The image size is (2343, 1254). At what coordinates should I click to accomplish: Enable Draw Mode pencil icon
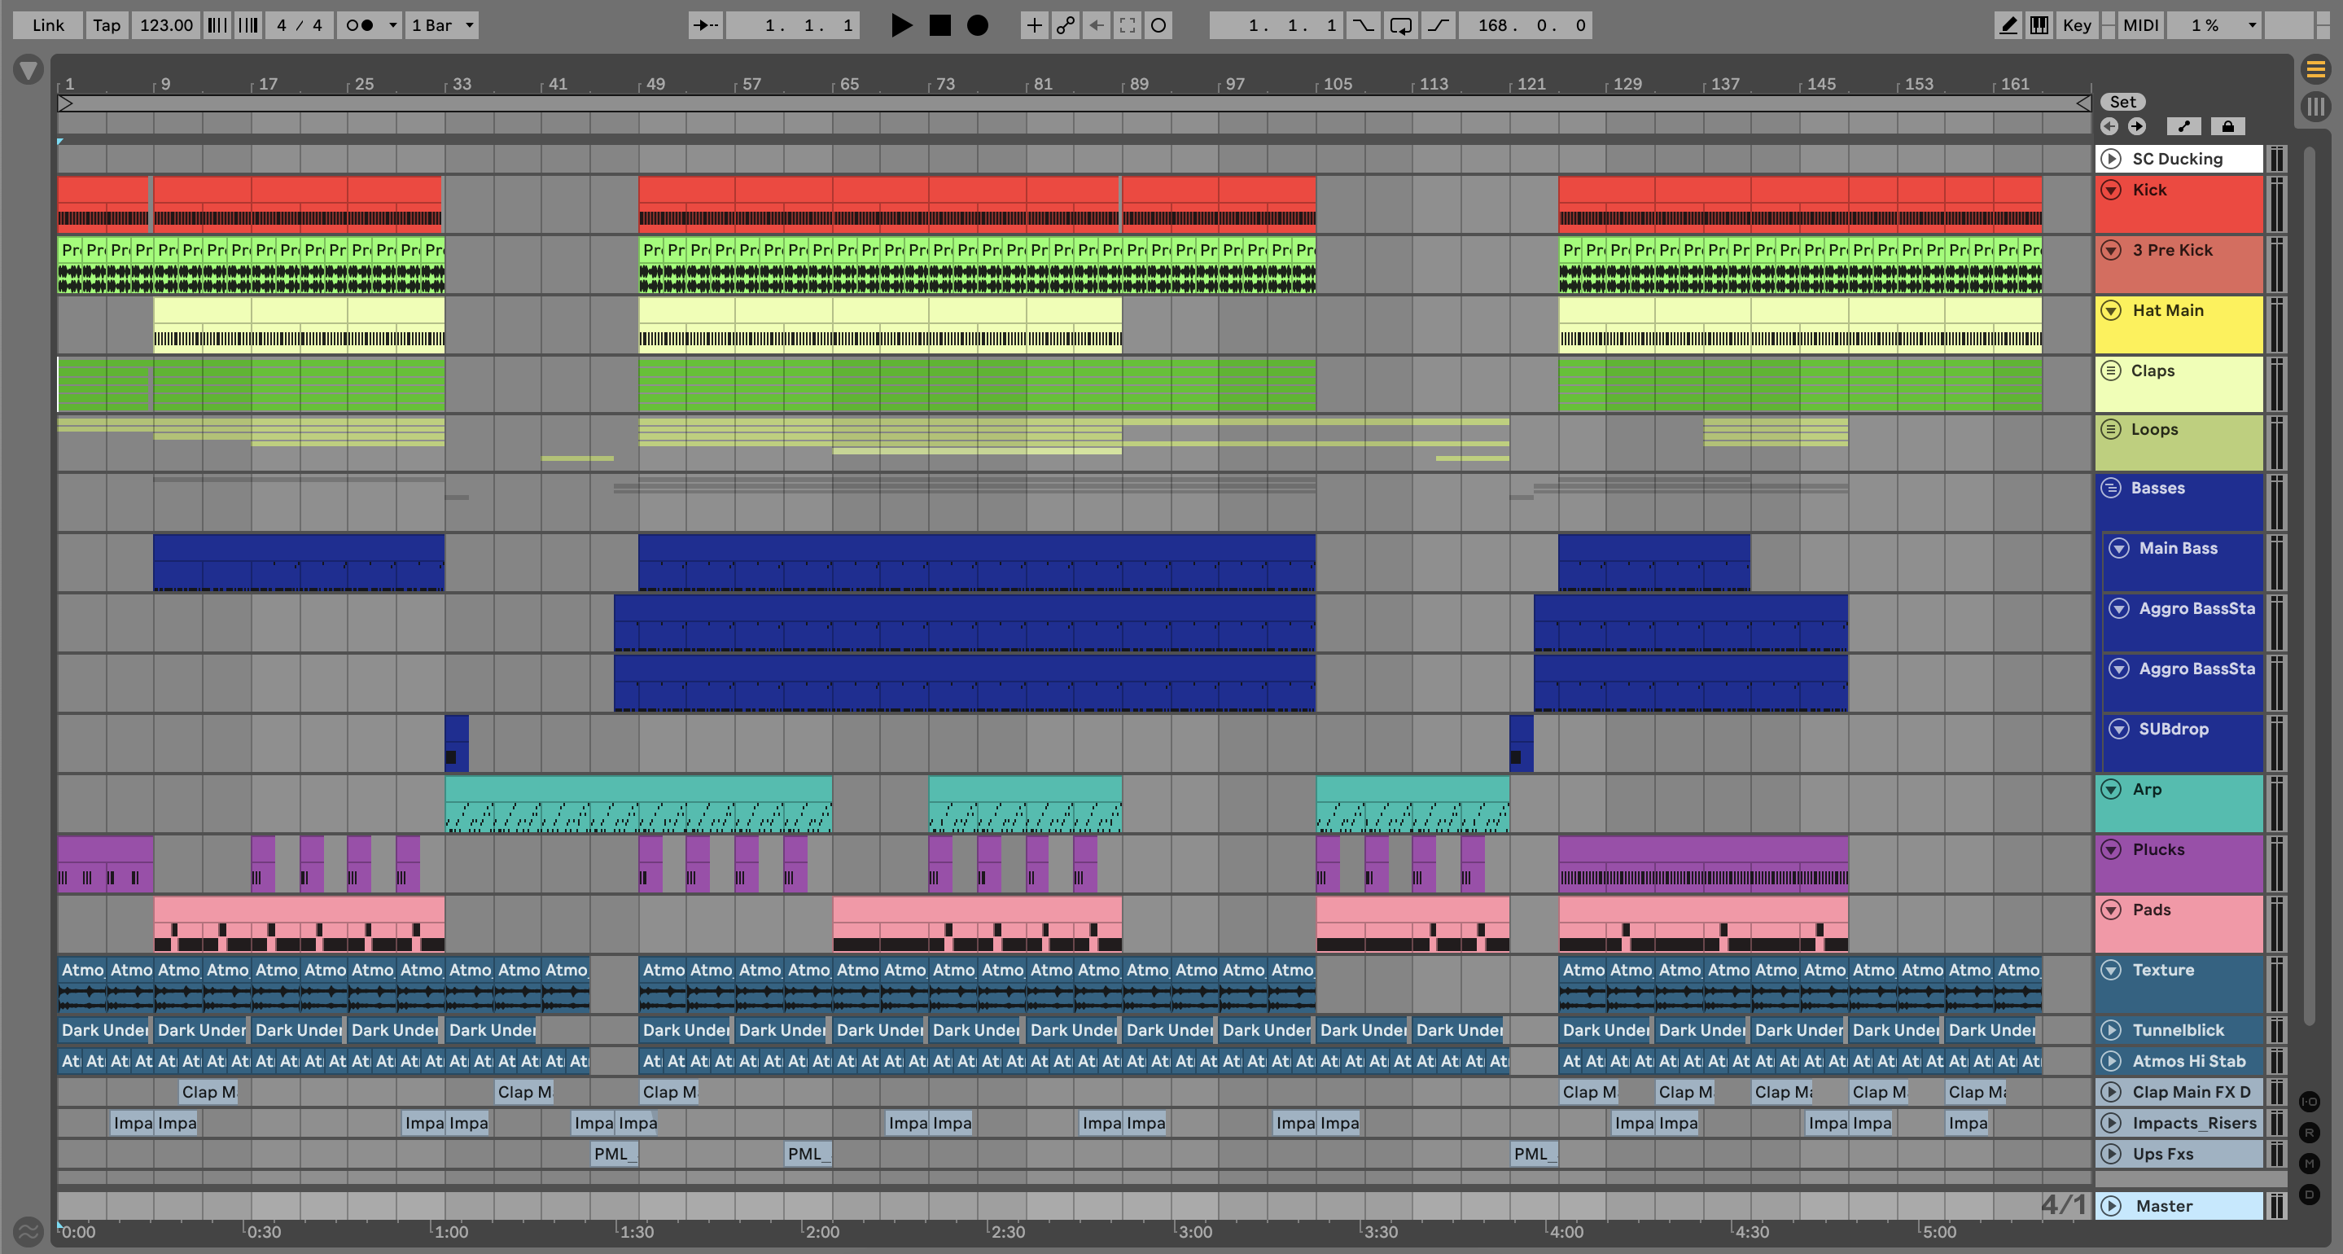click(x=2008, y=25)
